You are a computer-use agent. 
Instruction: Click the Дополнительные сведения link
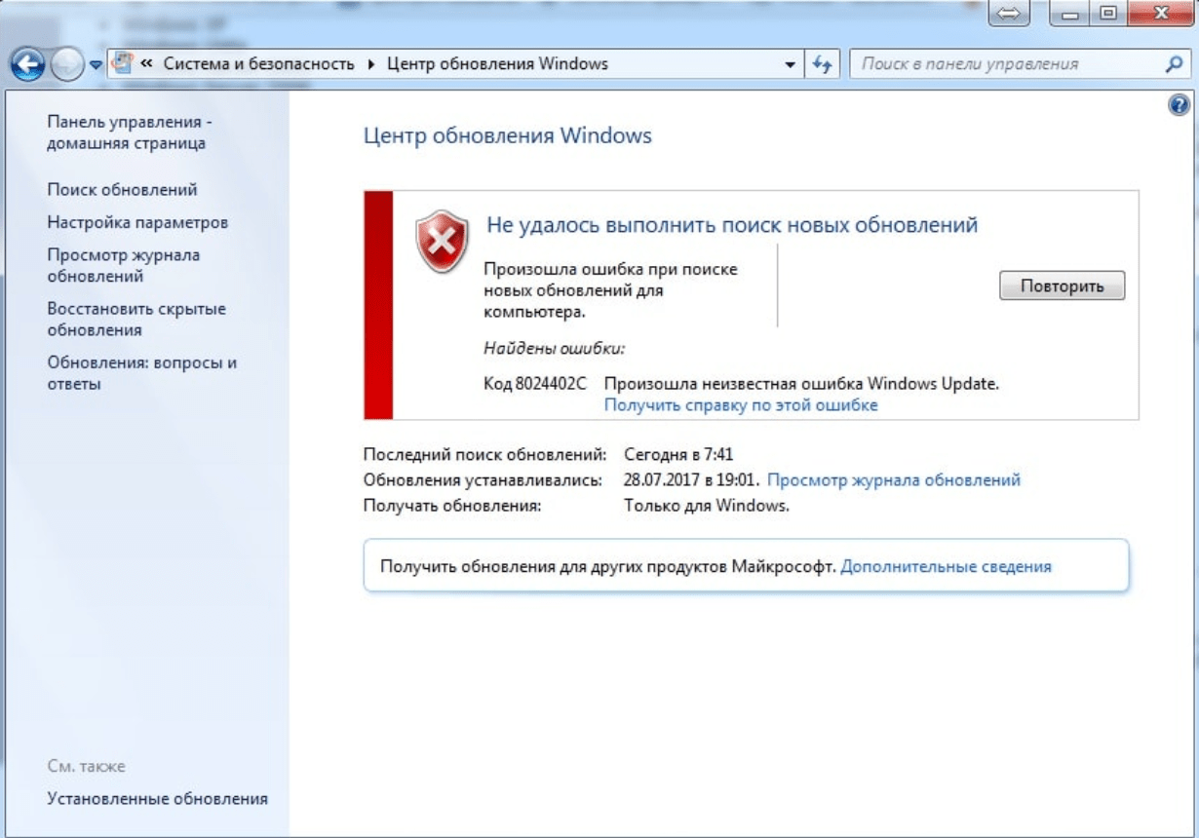coord(946,566)
